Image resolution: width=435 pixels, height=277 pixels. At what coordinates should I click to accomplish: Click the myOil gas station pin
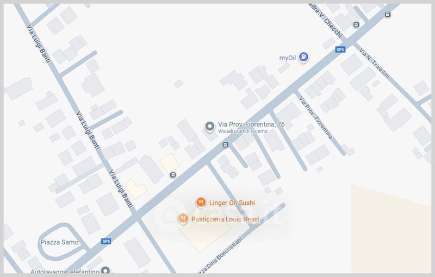tap(303, 58)
